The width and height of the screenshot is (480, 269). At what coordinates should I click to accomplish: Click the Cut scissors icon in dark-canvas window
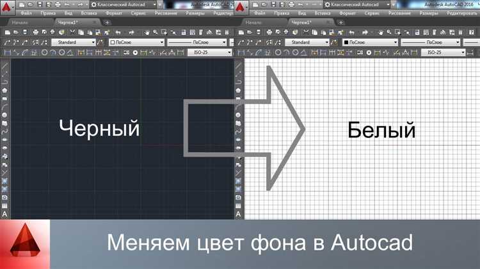(72, 32)
